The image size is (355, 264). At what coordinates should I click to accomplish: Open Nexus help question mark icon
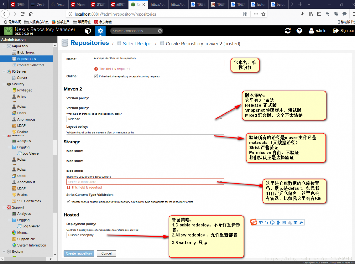pyautogui.click(x=299, y=31)
